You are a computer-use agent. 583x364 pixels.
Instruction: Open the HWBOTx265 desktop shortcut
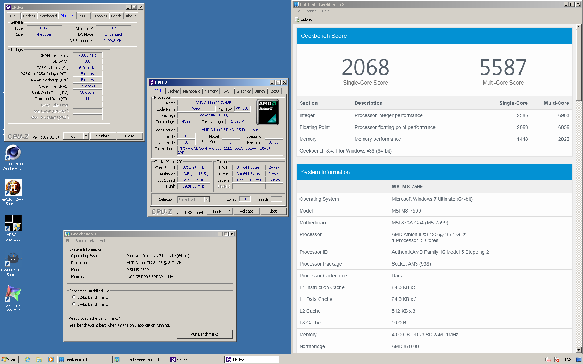13,263
